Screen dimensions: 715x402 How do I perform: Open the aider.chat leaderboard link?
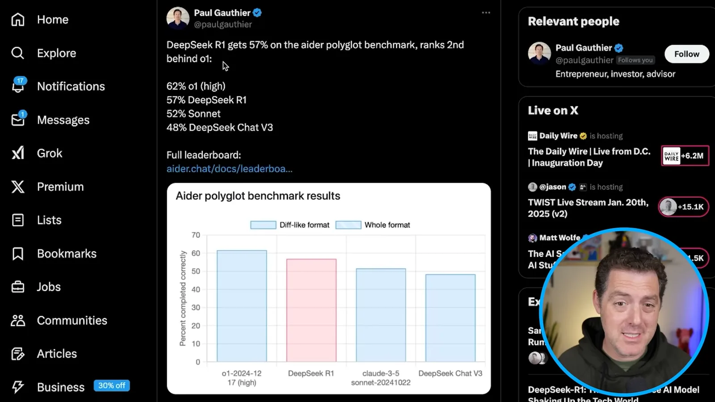click(229, 169)
